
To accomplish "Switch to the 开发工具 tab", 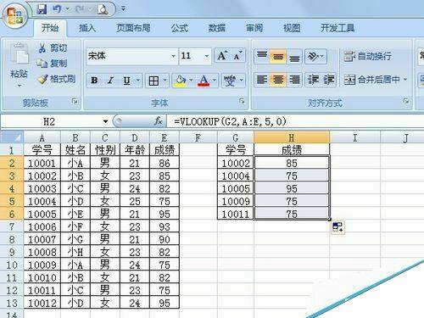I will coord(338,28).
